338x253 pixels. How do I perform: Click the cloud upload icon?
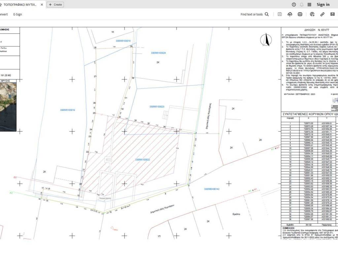pyautogui.click(x=290, y=14)
